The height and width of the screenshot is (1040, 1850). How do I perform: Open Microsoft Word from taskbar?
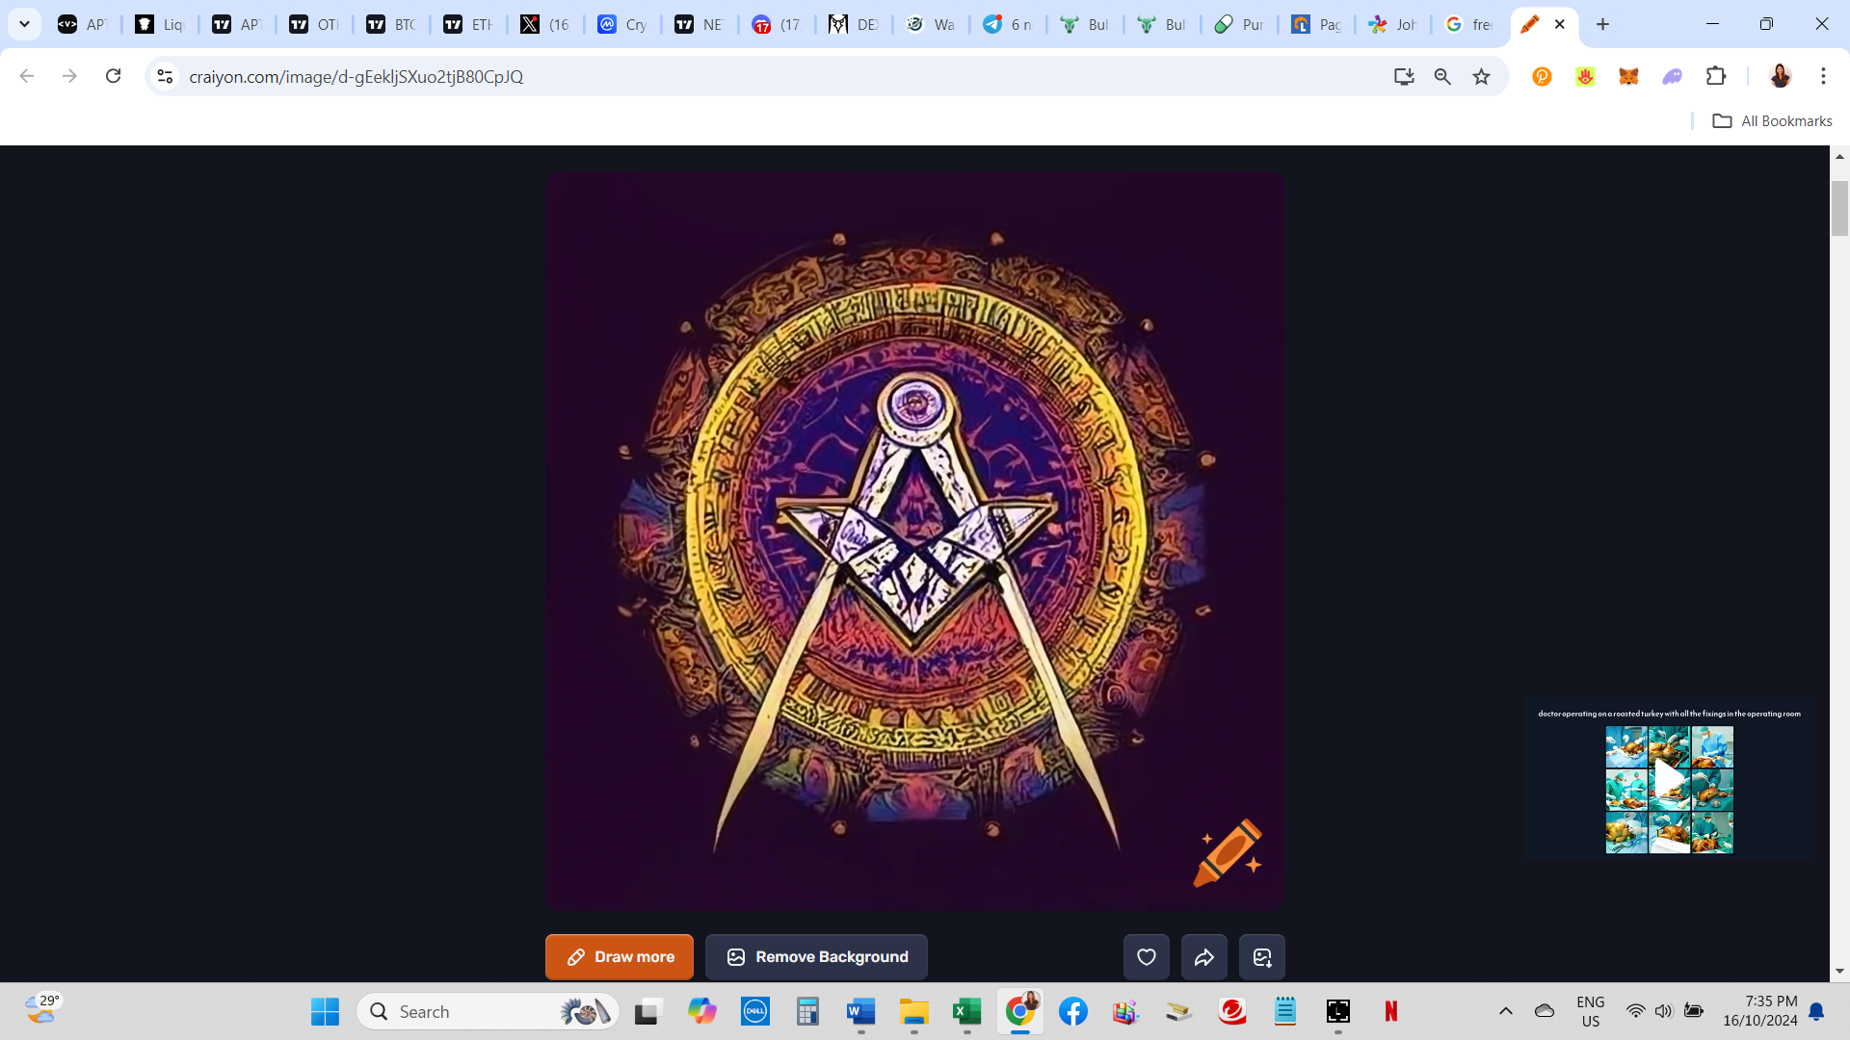(x=860, y=1011)
